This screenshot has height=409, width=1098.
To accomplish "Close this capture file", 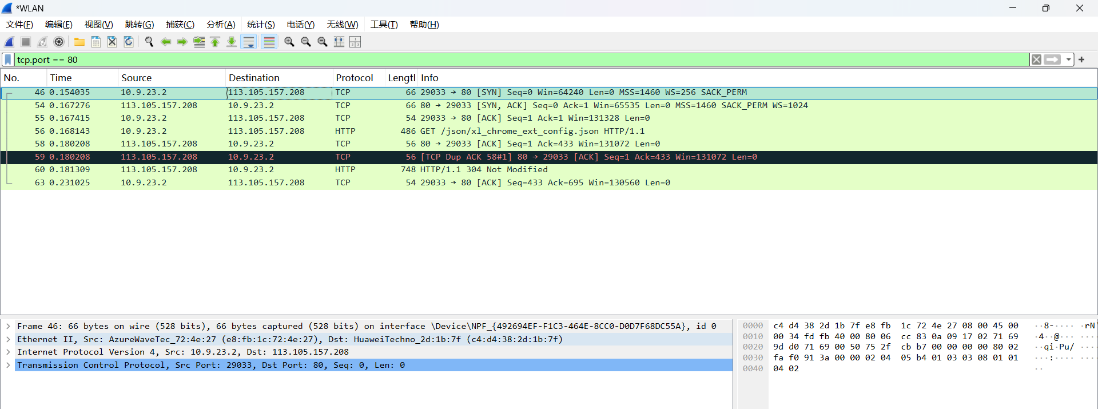I will click(x=112, y=42).
